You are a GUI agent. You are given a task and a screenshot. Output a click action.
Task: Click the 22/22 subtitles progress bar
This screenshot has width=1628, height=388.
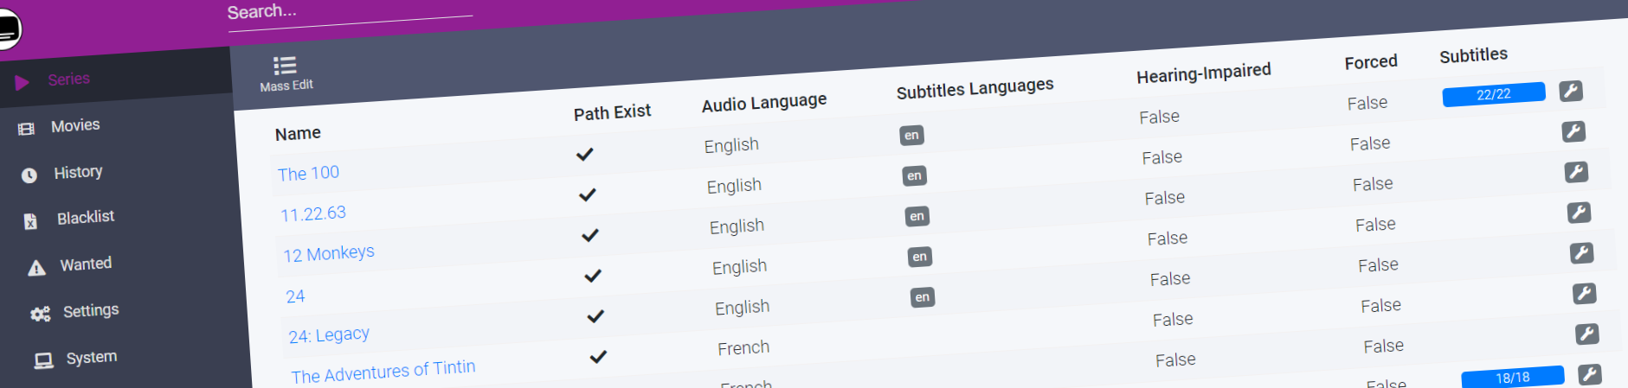pos(1493,94)
